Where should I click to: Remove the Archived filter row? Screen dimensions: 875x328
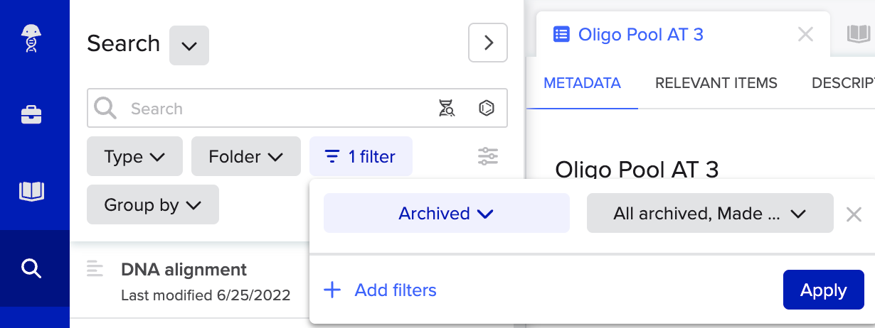(x=854, y=214)
